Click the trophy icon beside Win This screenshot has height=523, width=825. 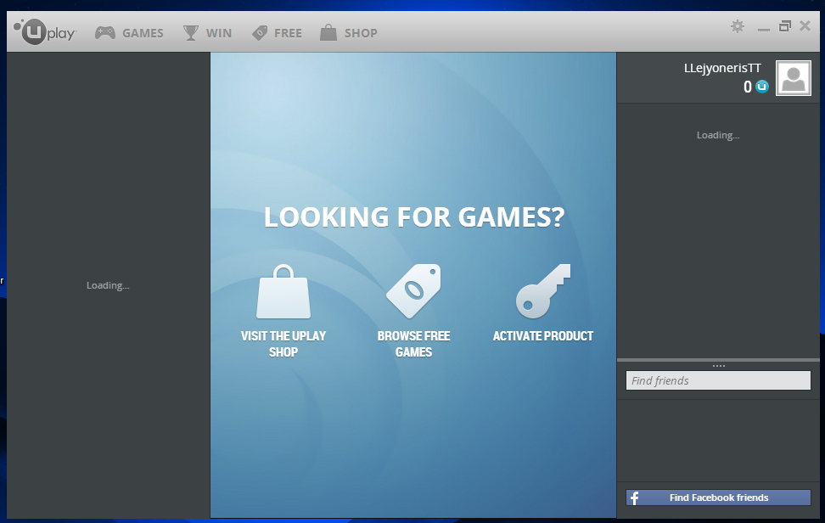pos(190,32)
